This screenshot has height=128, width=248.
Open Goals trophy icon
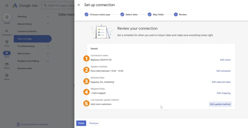7,42
